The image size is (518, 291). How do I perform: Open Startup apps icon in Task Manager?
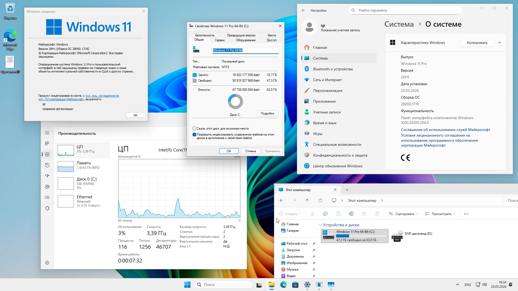[47, 176]
